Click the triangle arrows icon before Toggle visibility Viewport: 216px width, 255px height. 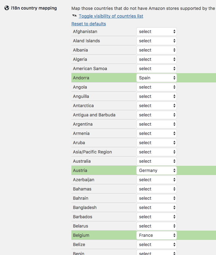point(74,16)
